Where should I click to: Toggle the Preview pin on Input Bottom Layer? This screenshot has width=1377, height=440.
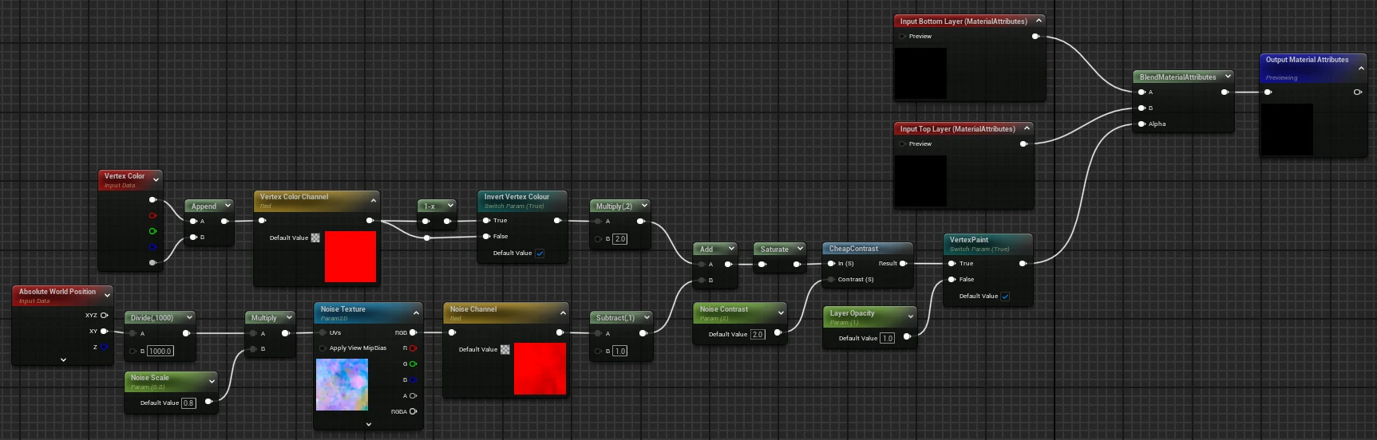click(902, 36)
